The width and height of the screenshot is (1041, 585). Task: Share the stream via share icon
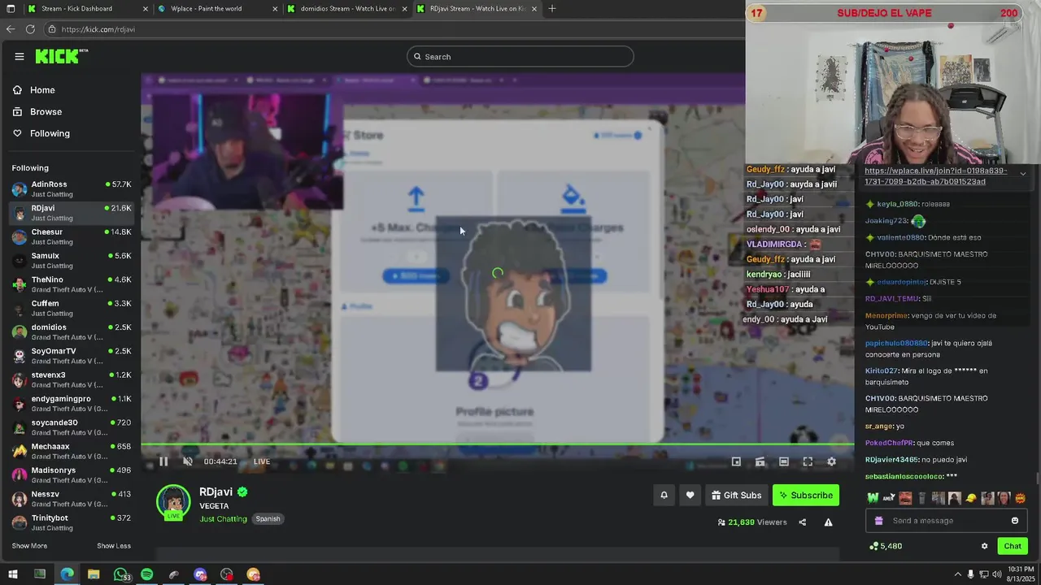802,522
